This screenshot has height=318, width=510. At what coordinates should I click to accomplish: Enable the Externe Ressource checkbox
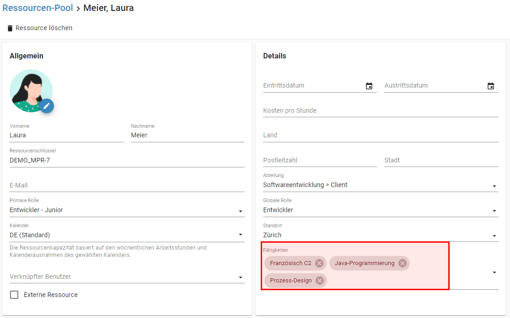click(14, 295)
